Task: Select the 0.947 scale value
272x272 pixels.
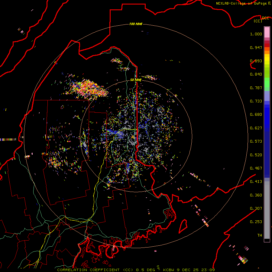Action: click(256, 47)
